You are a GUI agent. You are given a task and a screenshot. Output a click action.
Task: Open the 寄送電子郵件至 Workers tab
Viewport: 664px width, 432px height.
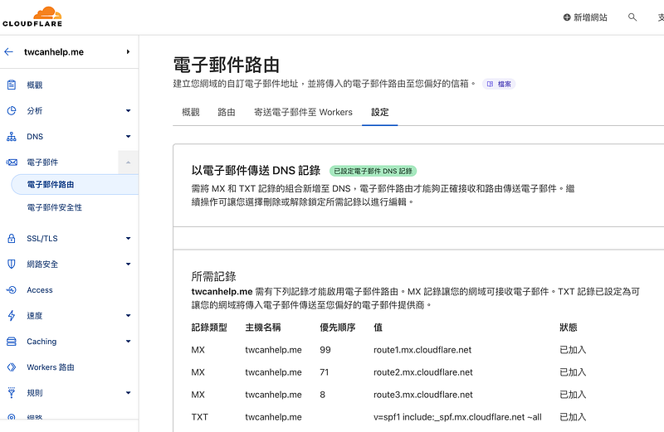click(x=303, y=112)
